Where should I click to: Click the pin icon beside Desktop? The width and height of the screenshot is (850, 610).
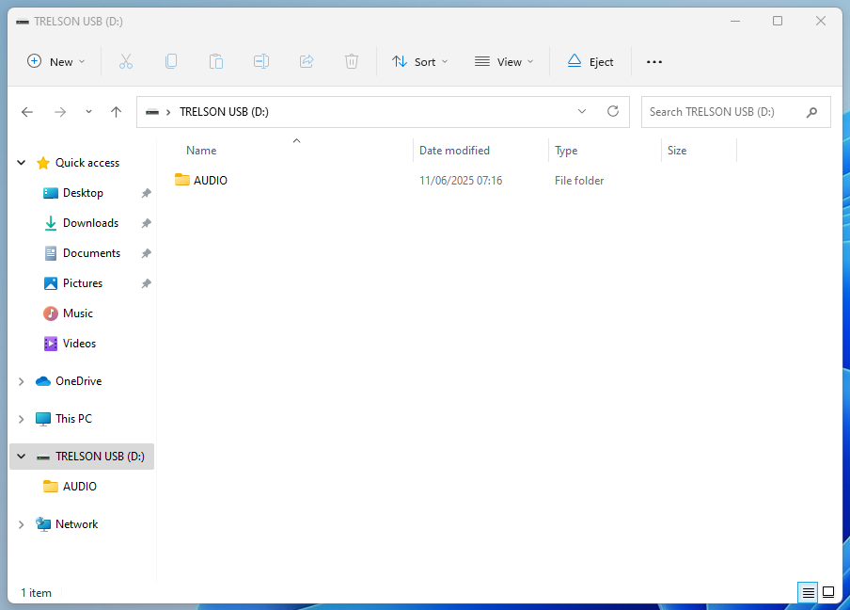tap(147, 193)
